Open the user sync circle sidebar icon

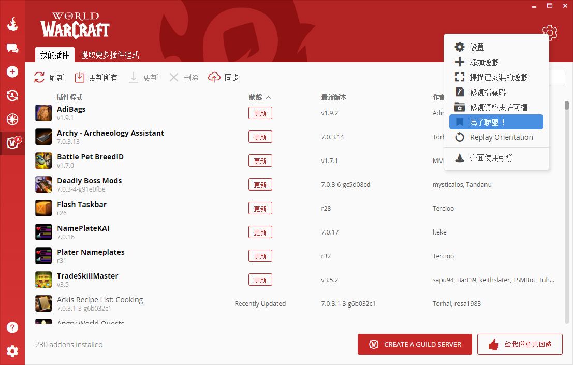(12, 95)
